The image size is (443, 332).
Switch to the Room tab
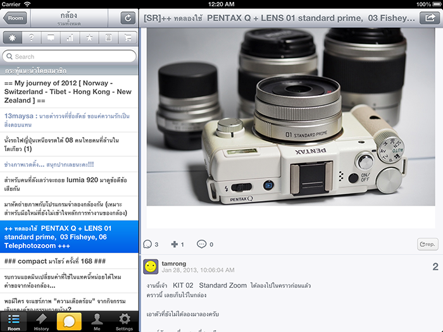coord(13,322)
